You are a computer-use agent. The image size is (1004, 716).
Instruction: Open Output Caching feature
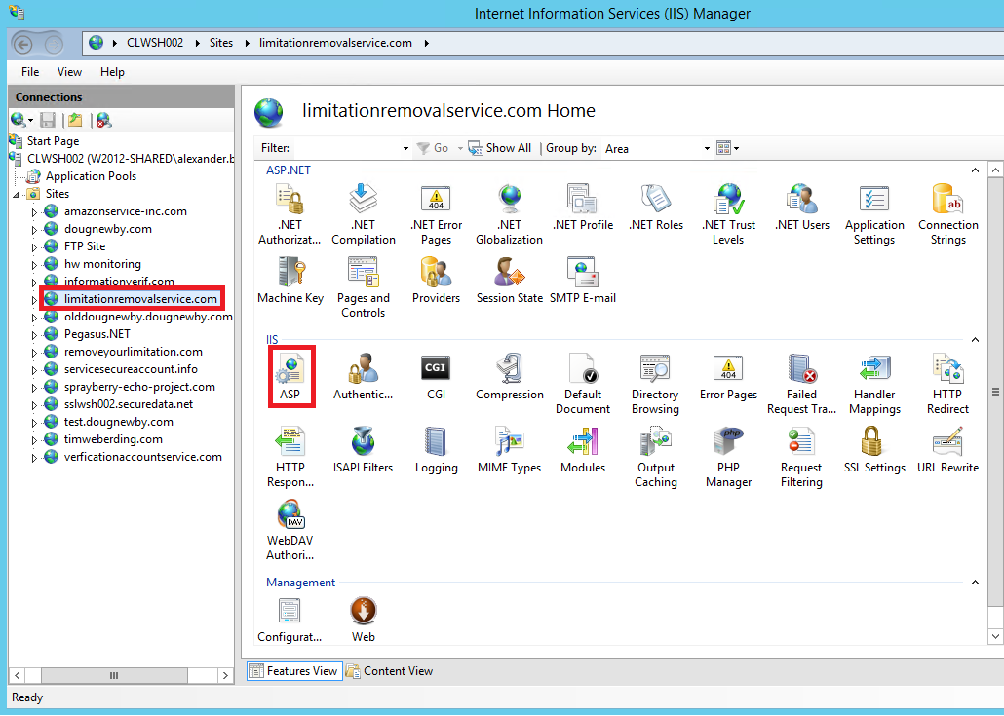pyautogui.click(x=656, y=457)
